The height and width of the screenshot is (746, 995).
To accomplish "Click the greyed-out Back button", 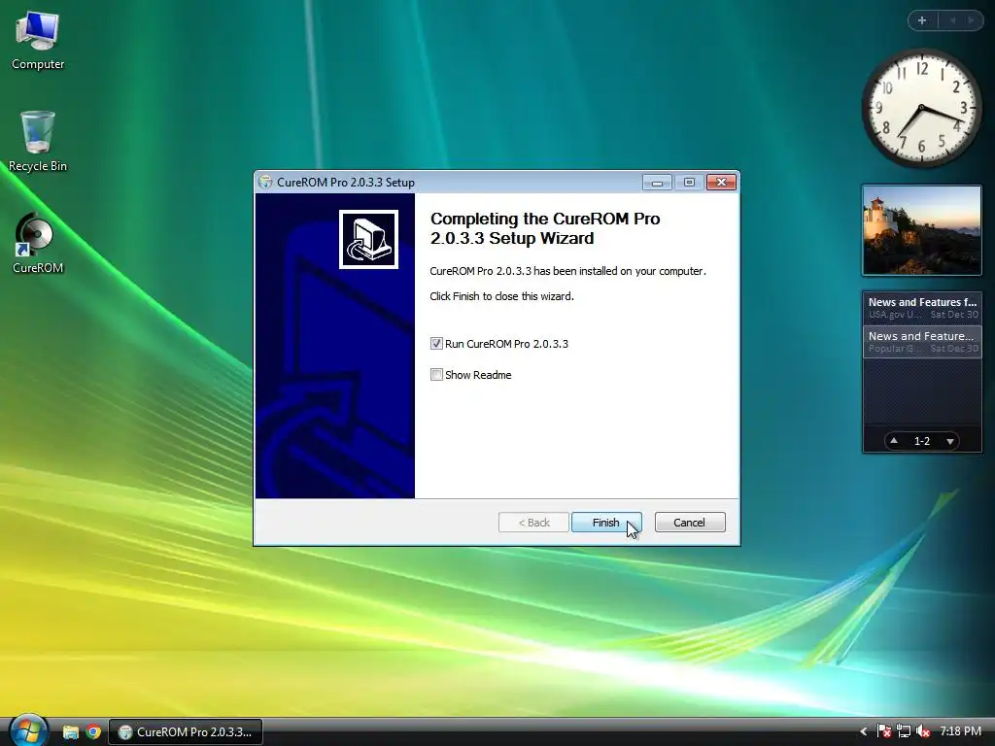I will (x=533, y=522).
